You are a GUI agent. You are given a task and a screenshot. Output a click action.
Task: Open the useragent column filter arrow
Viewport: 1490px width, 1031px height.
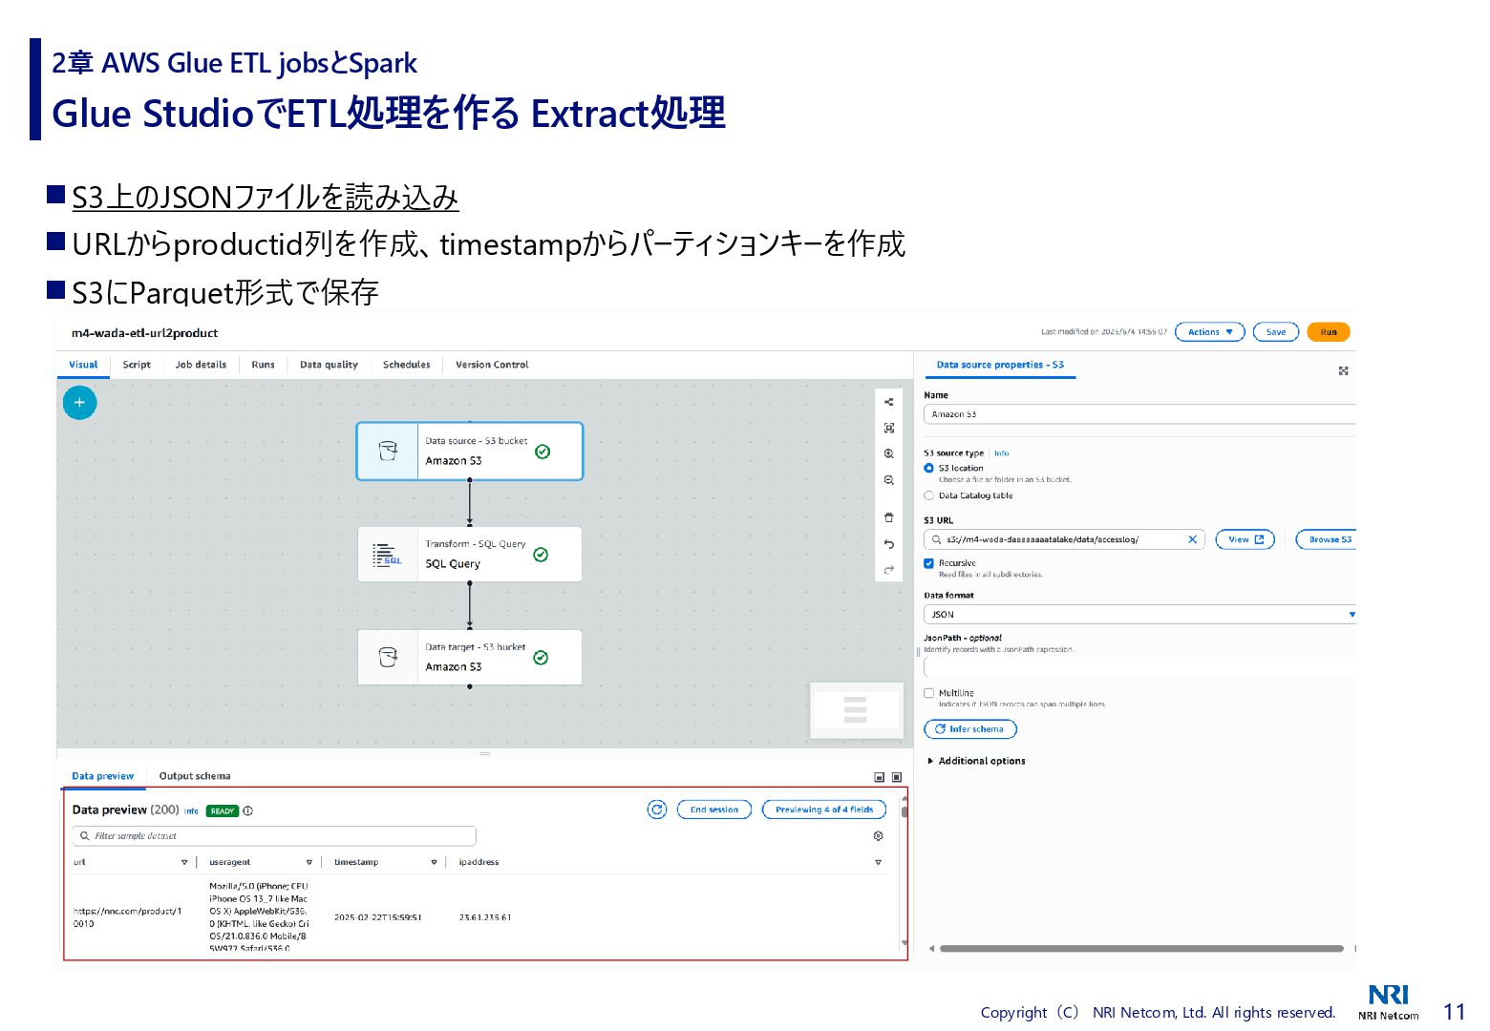(309, 862)
